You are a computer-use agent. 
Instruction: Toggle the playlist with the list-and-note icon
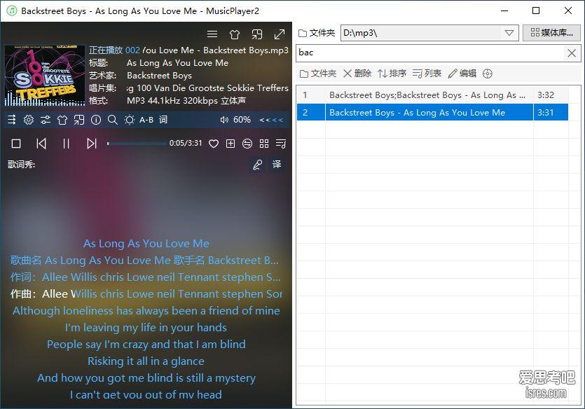coord(280,144)
